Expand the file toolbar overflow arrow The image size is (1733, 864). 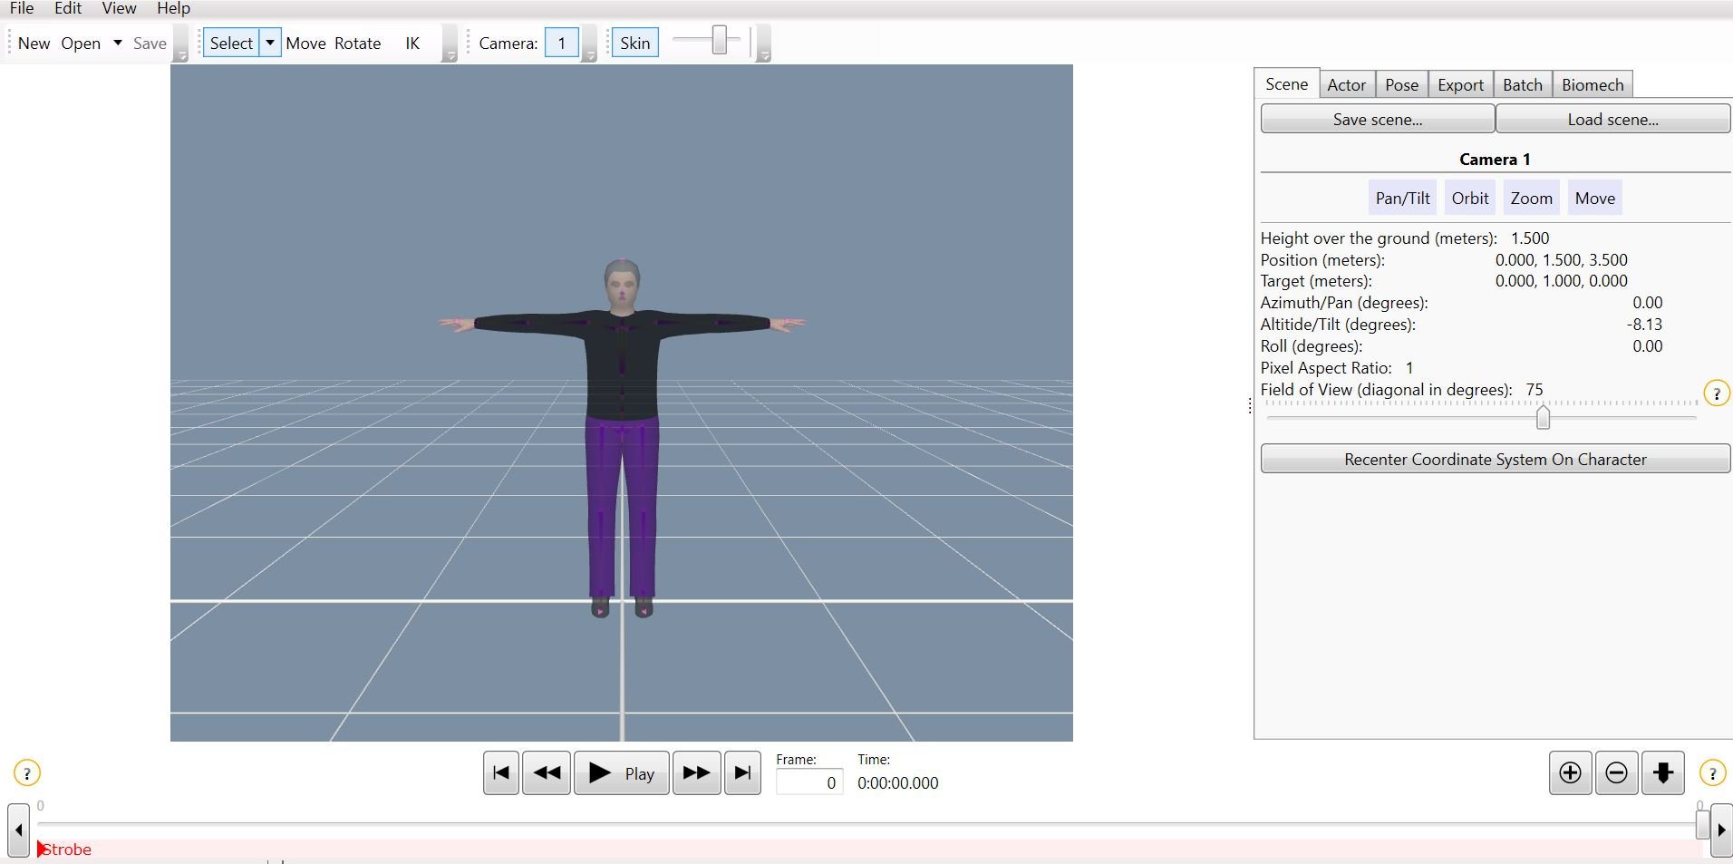(x=181, y=44)
